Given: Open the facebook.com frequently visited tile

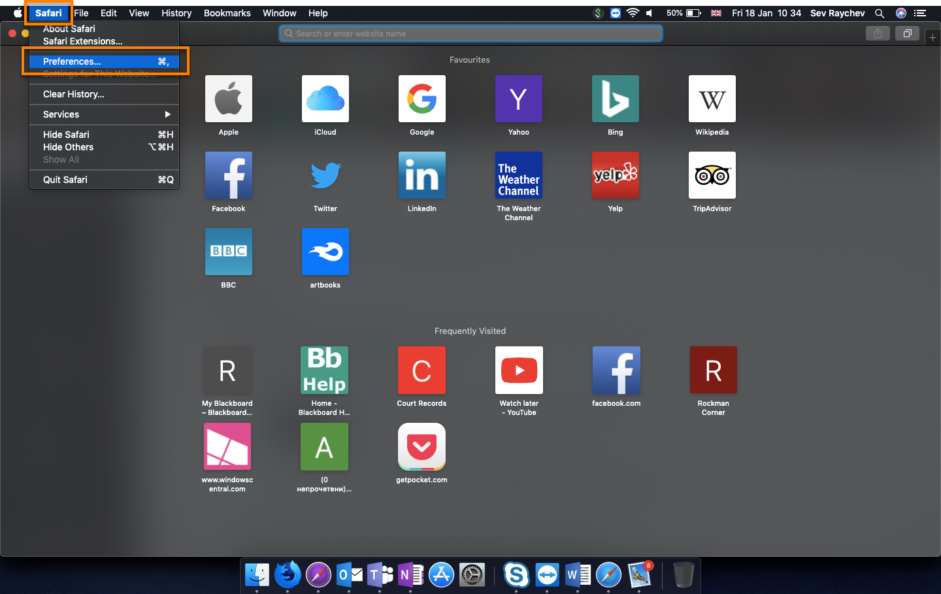Looking at the screenshot, I should pos(616,370).
